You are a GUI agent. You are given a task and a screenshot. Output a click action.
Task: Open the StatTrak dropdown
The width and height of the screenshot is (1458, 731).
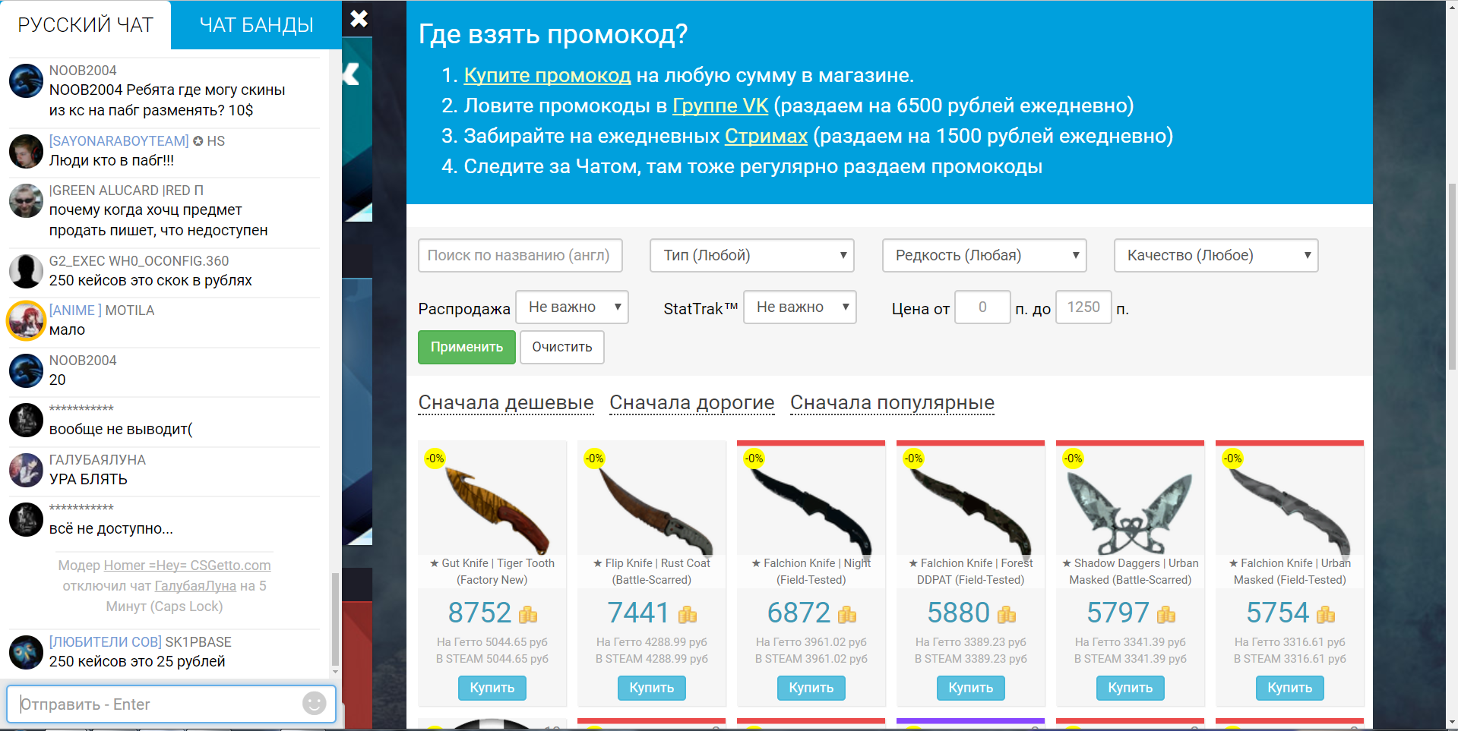pos(800,307)
